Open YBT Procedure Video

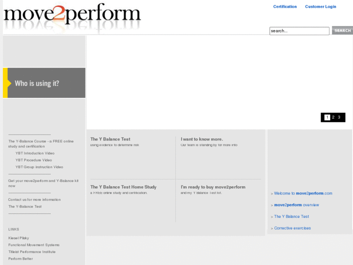click(x=34, y=160)
